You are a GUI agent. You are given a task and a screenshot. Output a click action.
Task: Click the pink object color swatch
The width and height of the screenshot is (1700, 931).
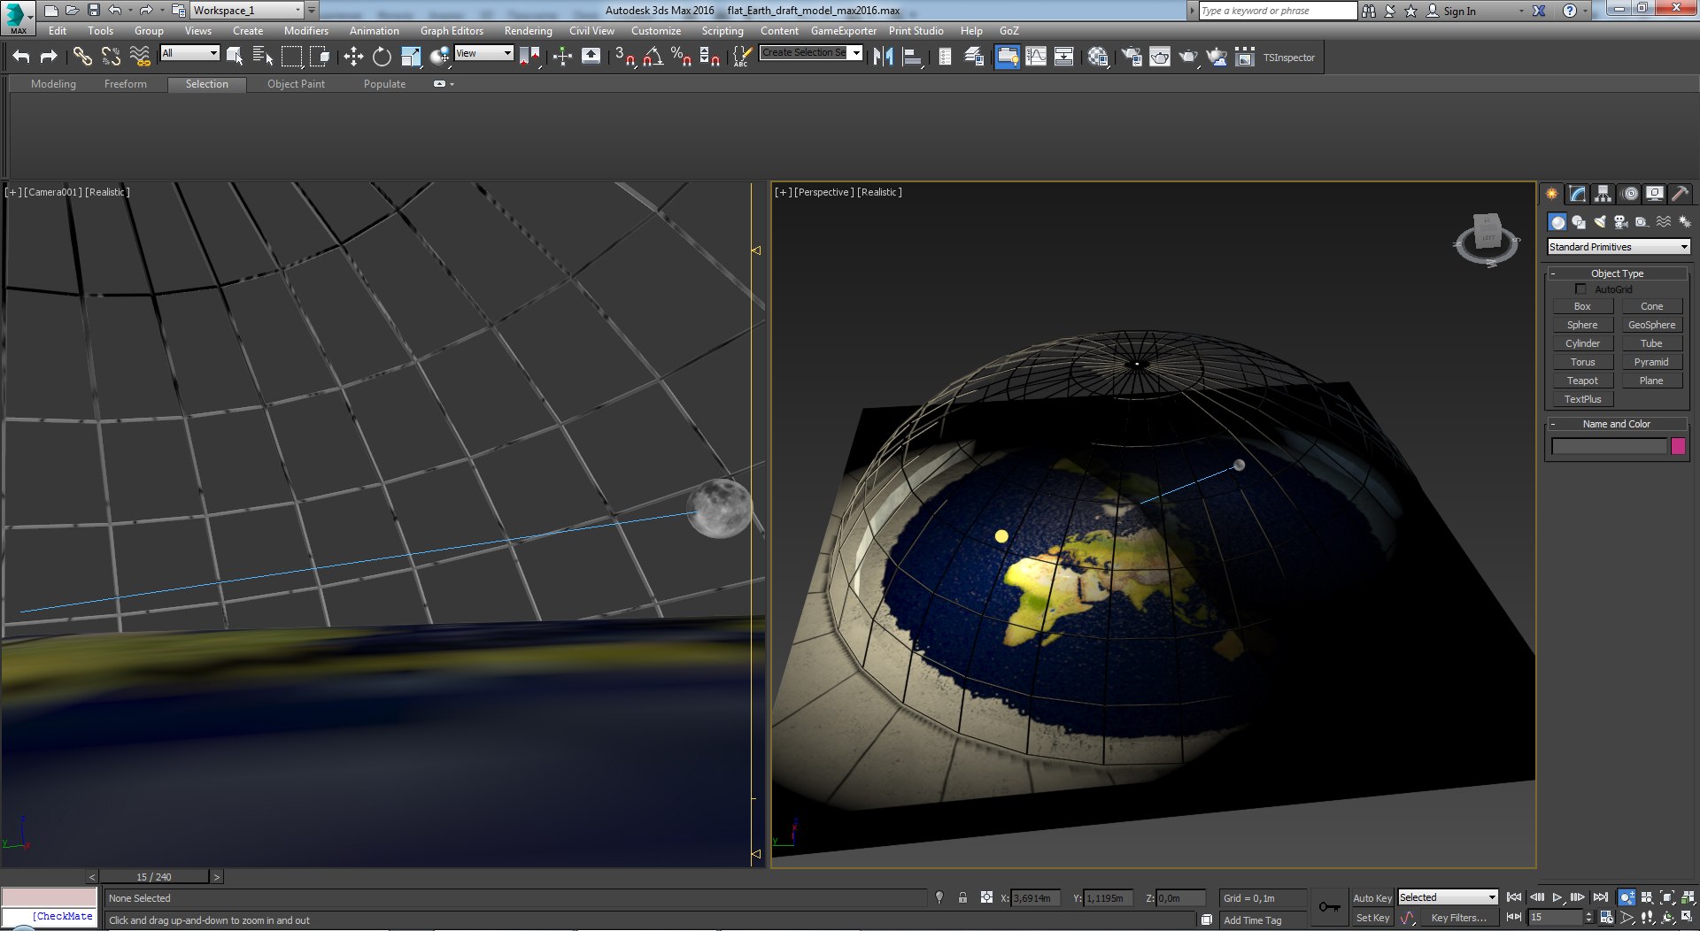(x=1678, y=446)
